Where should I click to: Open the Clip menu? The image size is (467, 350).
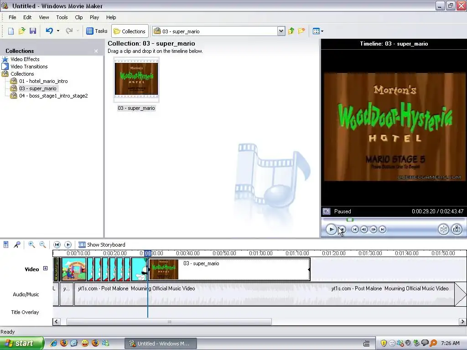(79, 17)
